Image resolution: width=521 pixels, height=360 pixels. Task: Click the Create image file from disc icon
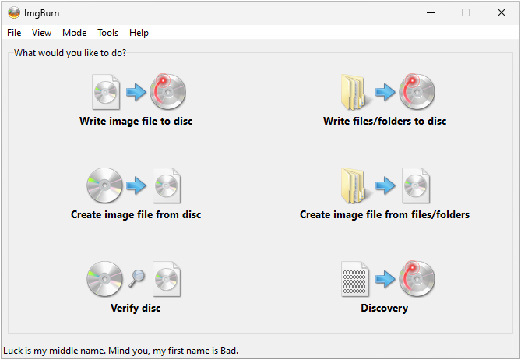134,185
